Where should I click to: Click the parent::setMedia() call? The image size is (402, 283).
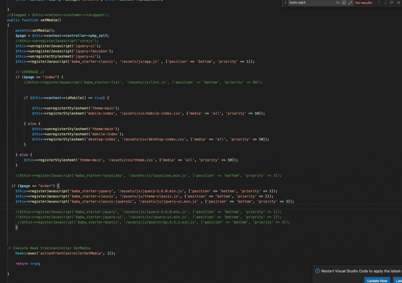pos(35,31)
